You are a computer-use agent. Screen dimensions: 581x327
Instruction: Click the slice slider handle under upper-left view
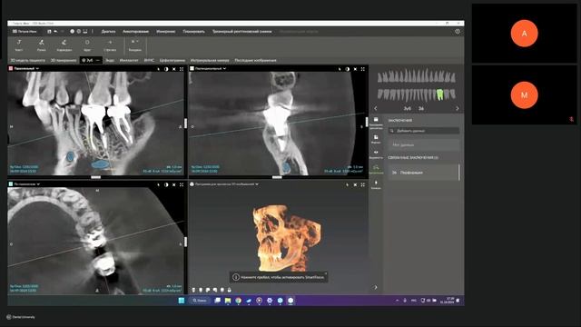(x=95, y=177)
